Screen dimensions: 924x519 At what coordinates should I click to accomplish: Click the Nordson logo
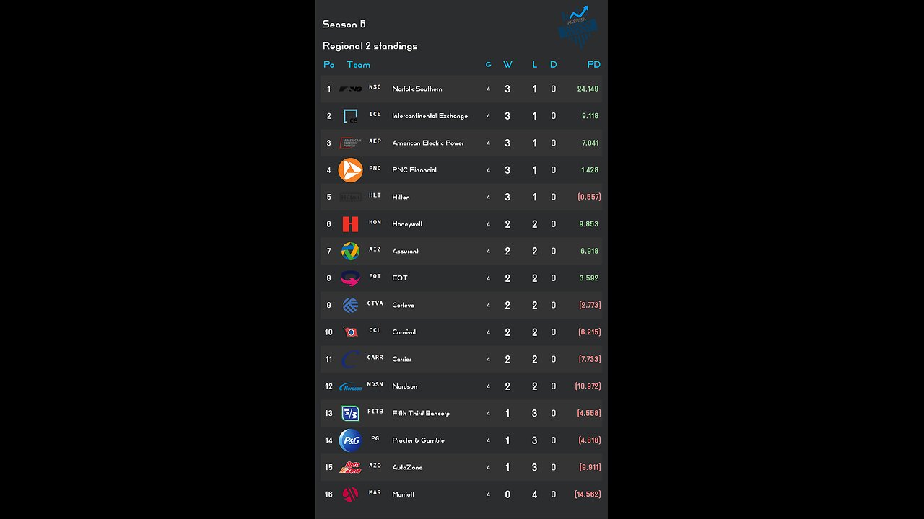click(x=351, y=387)
